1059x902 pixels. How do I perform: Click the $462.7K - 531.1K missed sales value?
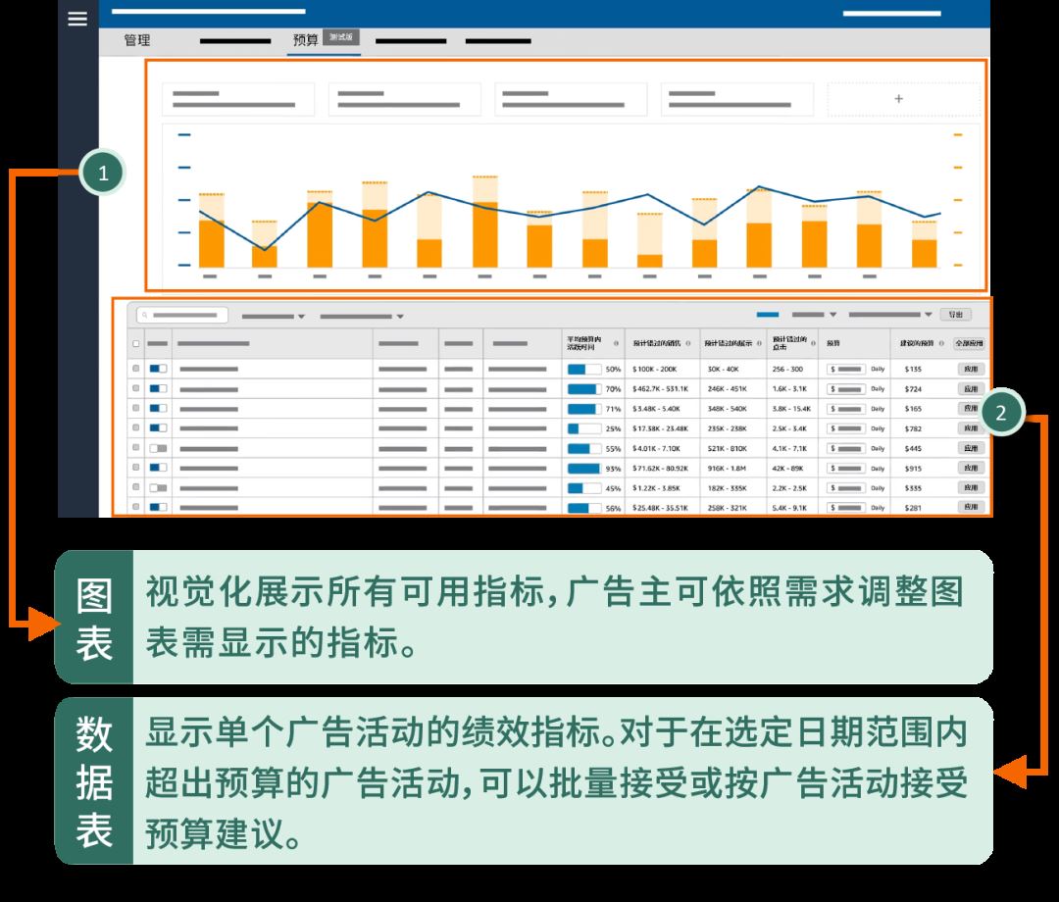tap(660, 389)
